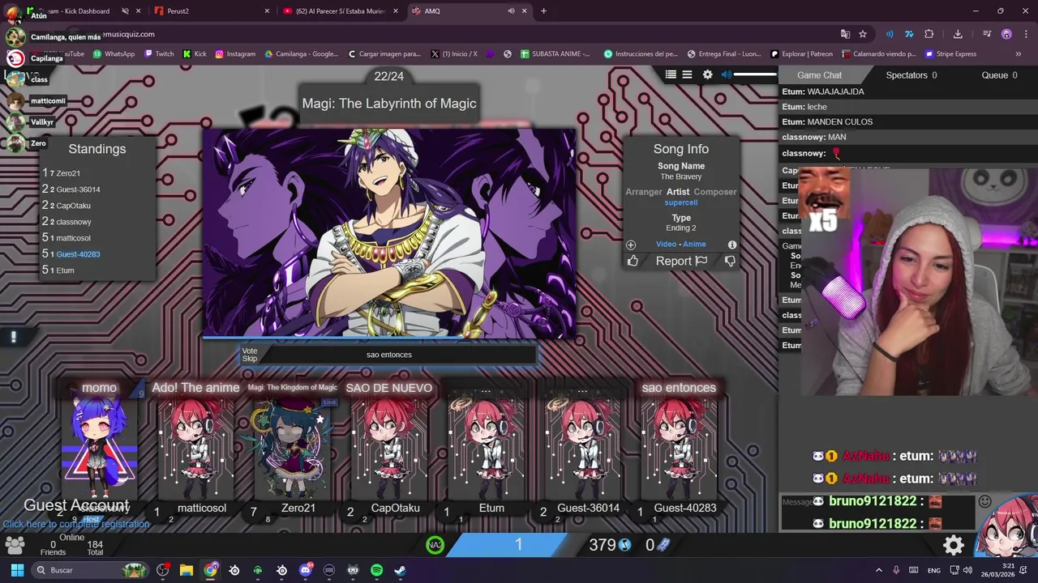Open matticosol player avatar
This screenshot has width=1038, height=583.
(195, 447)
